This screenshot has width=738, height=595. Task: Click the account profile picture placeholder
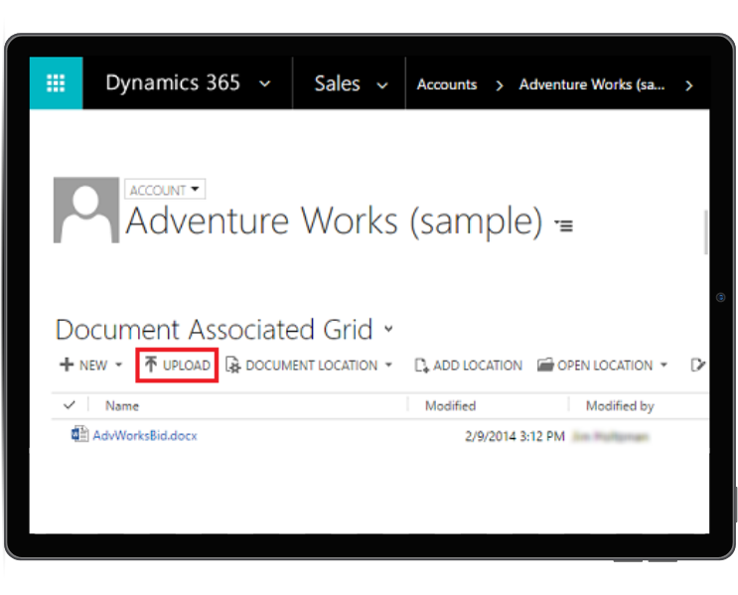[x=86, y=210]
